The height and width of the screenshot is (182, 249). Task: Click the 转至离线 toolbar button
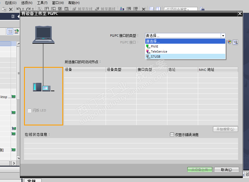click(x=105, y=9)
